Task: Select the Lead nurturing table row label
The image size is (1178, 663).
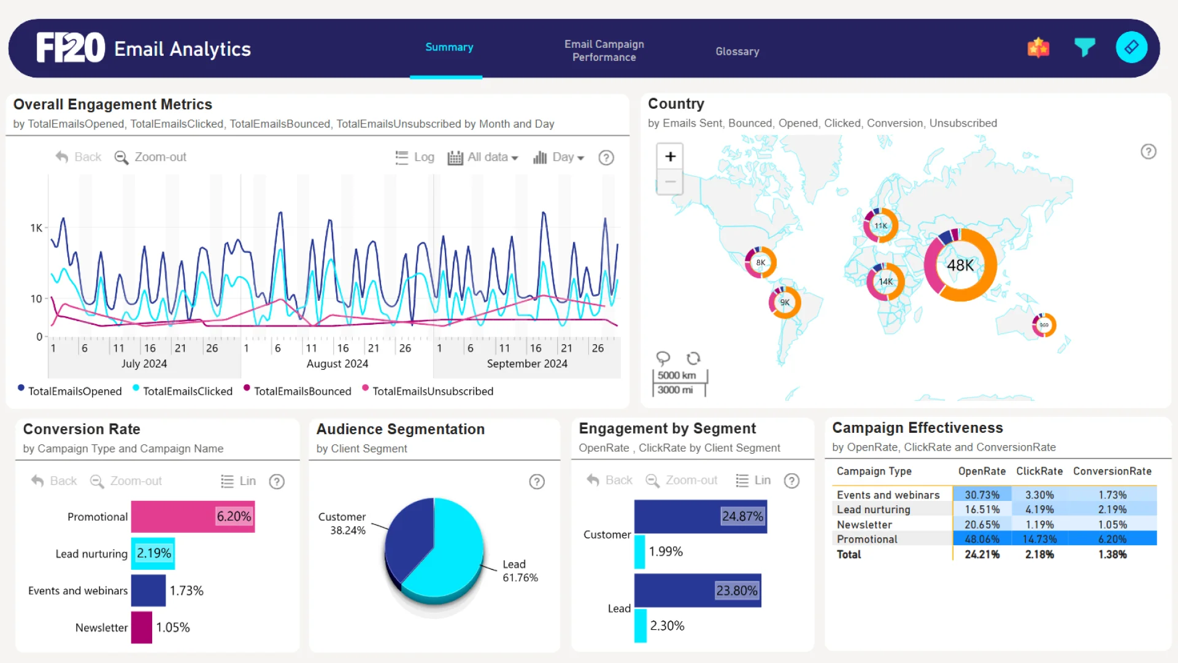Action: pyautogui.click(x=873, y=510)
